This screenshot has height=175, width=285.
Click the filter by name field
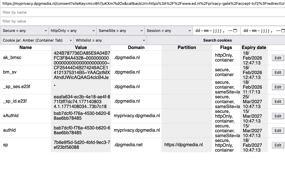click(x=142, y=13)
